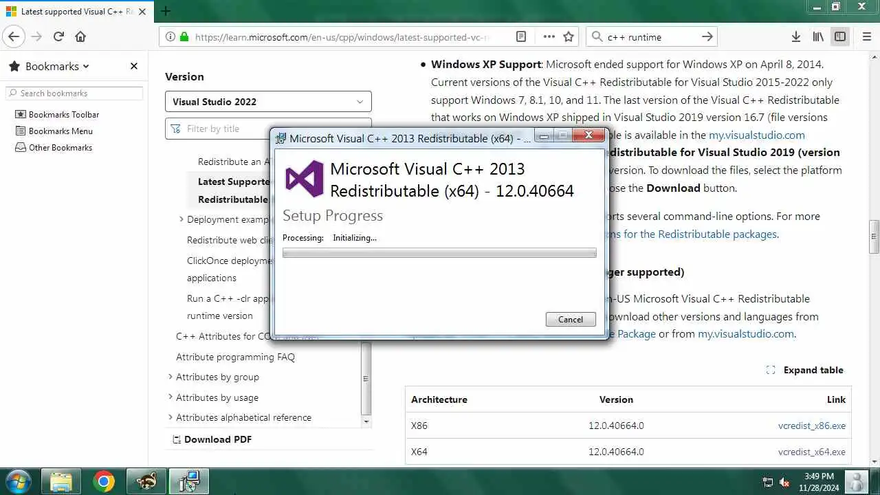Expand Attributes alphabetical reference
The width and height of the screenshot is (880, 495).
[170, 417]
